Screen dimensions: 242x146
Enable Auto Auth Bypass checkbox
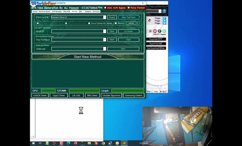(x=105, y=8)
